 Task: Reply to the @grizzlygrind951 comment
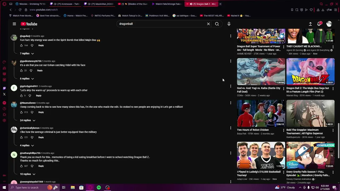pyautogui.click(x=39, y=96)
